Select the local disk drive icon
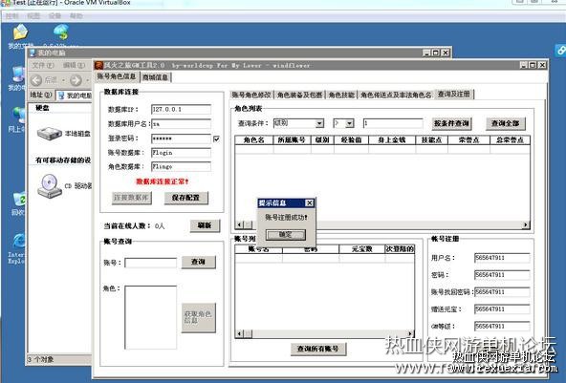Screen dimensions: 566x383 pyautogui.click(x=50, y=134)
